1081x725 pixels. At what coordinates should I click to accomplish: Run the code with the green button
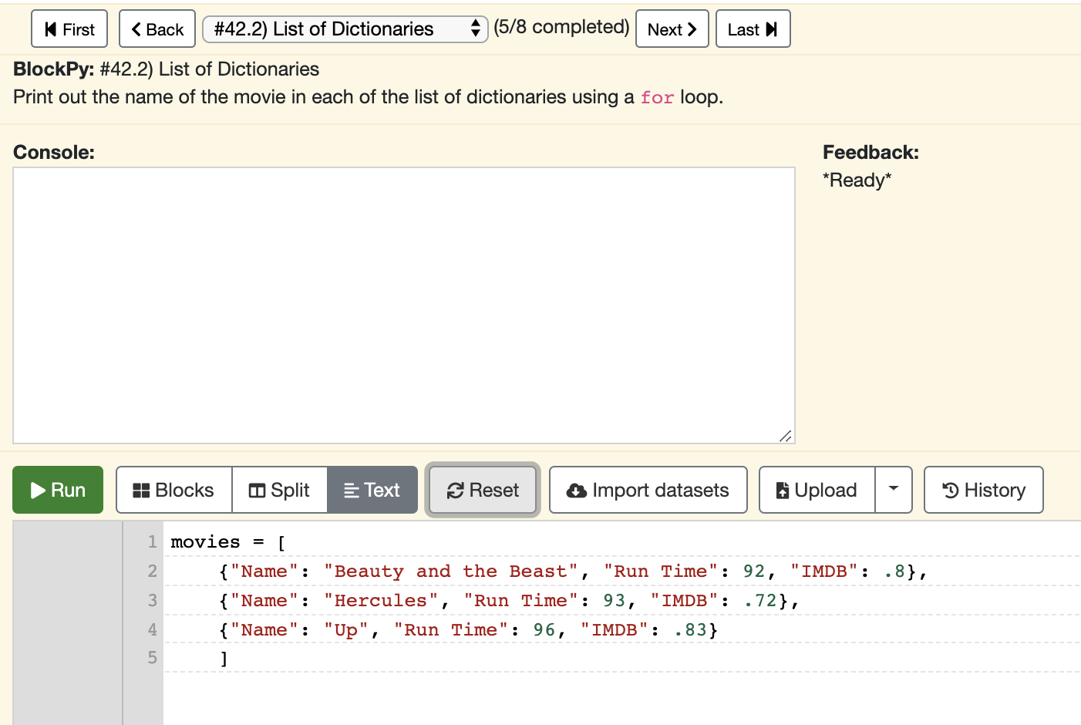(x=58, y=490)
